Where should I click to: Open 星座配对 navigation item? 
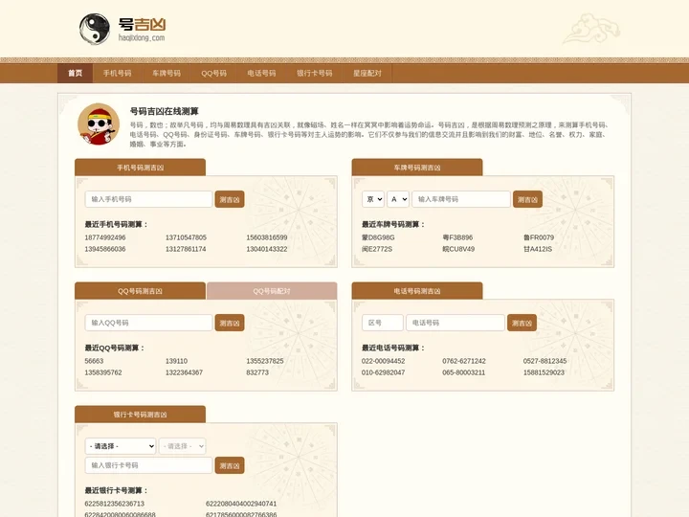pyautogui.click(x=367, y=73)
